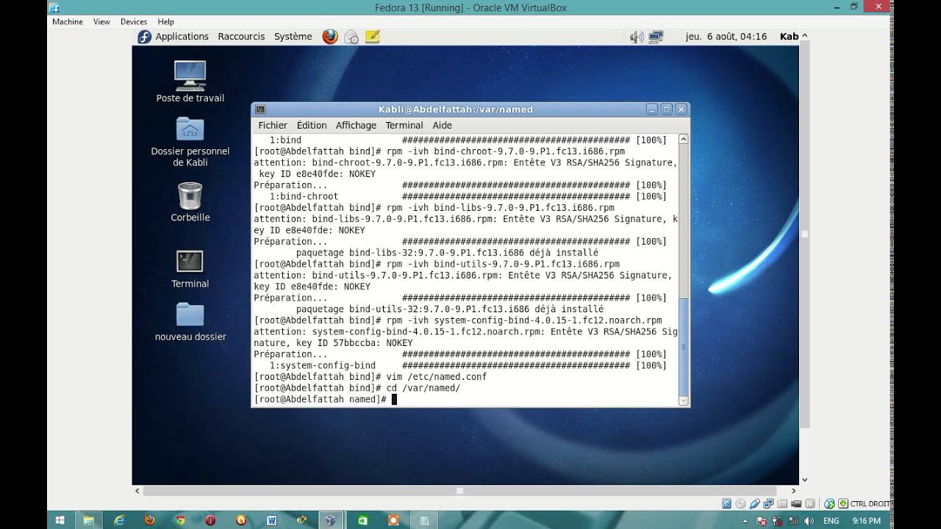The height and width of the screenshot is (529, 941).
Task: Click the date and time clock applet
Action: [726, 37]
